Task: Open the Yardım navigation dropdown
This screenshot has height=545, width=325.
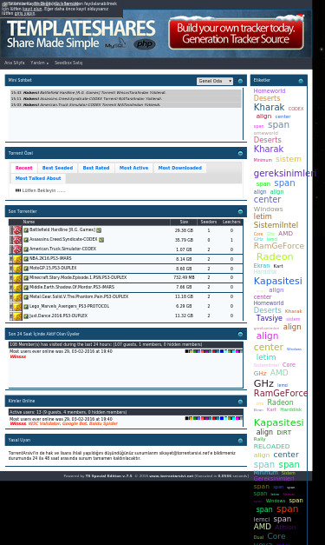Action: point(39,63)
